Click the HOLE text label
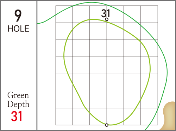The width and height of the screenshot is (176, 131). (18, 29)
